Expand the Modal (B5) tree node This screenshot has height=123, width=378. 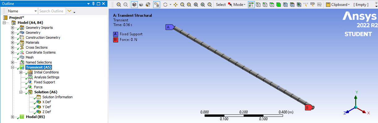coord(13,117)
